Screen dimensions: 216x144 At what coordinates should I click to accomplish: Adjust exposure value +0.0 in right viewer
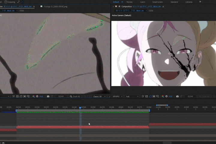pos(170,97)
